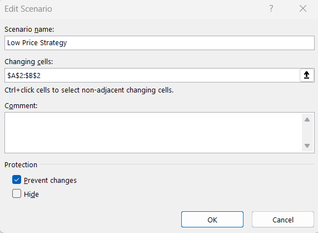This screenshot has height=233, width=318.
Task: Click the Scenario name label
Action: 29,30
